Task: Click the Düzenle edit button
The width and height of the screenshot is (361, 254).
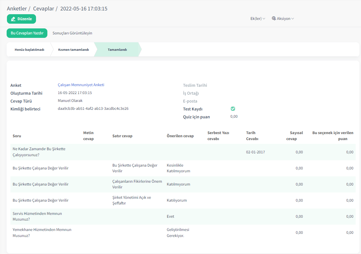Action: point(21,19)
